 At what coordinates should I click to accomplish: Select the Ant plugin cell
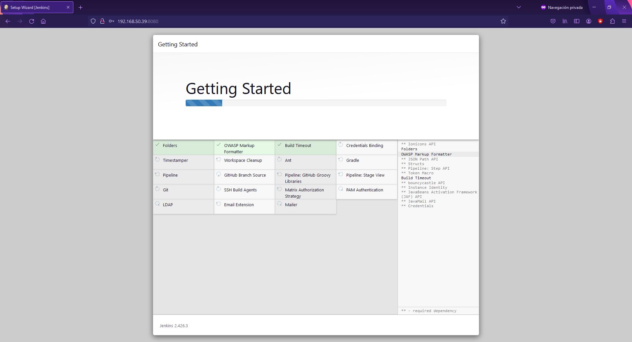(x=306, y=162)
